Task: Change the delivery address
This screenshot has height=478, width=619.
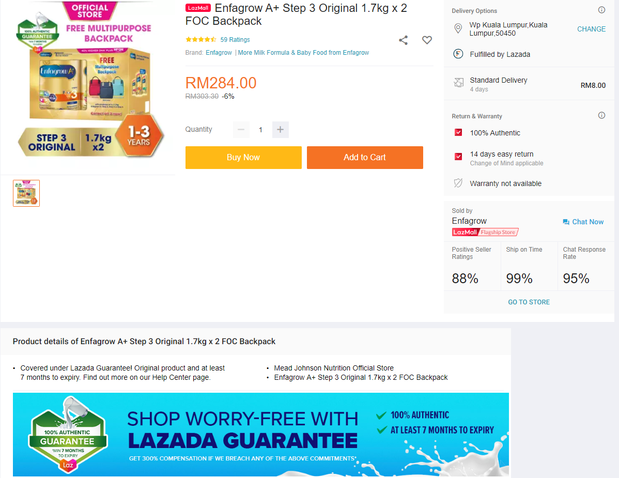Action: coord(591,29)
